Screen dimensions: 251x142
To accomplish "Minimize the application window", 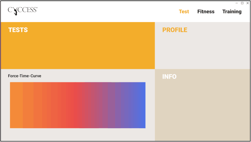I will pyautogui.click(x=237, y=3).
